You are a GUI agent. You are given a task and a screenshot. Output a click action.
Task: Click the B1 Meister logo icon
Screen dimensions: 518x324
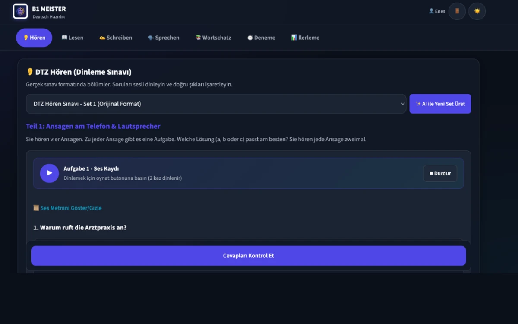[x=20, y=11]
